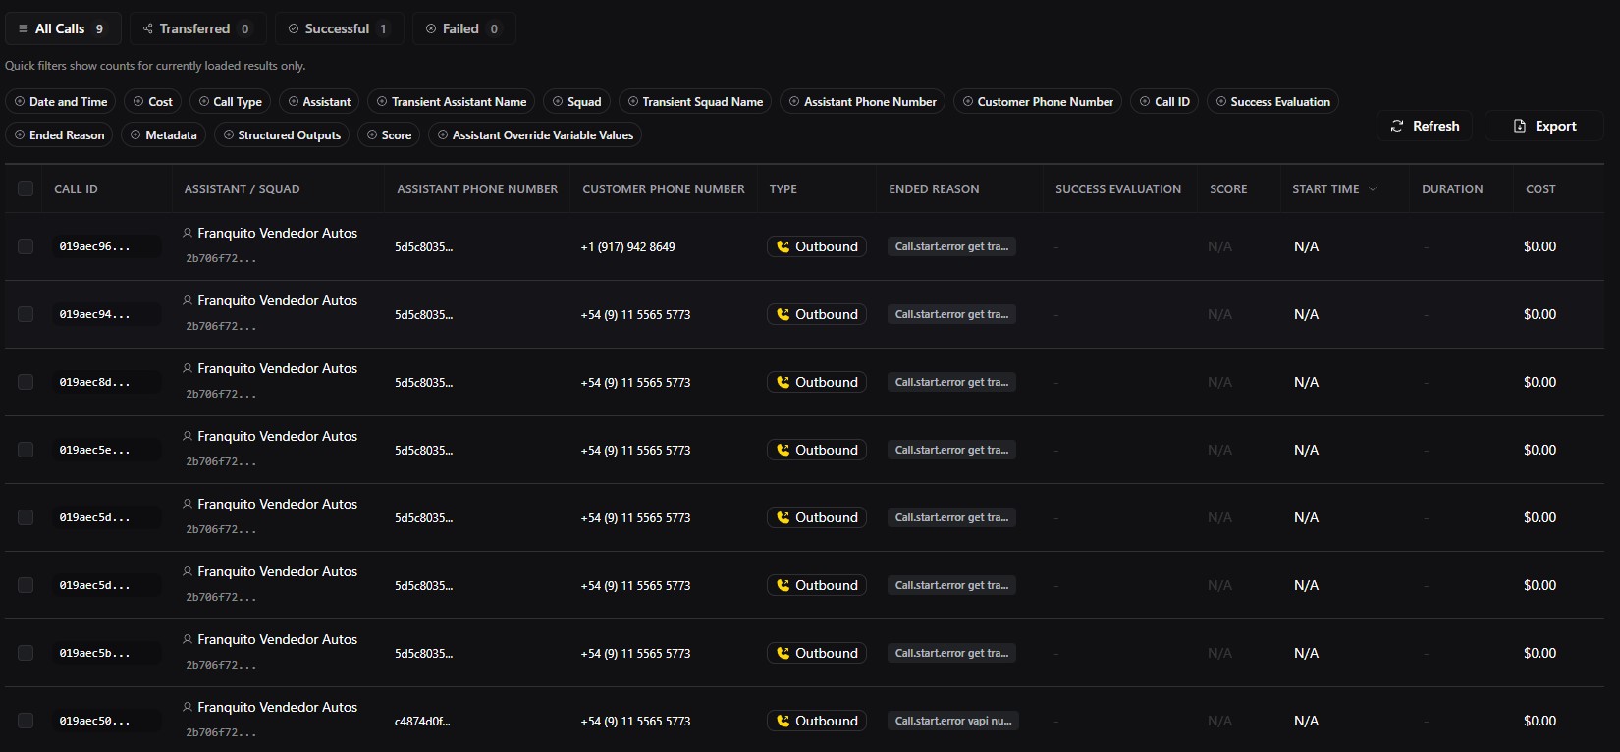1620x752 pixels.
Task: Open the Ended Reason filter dropdown
Action: (60, 134)
